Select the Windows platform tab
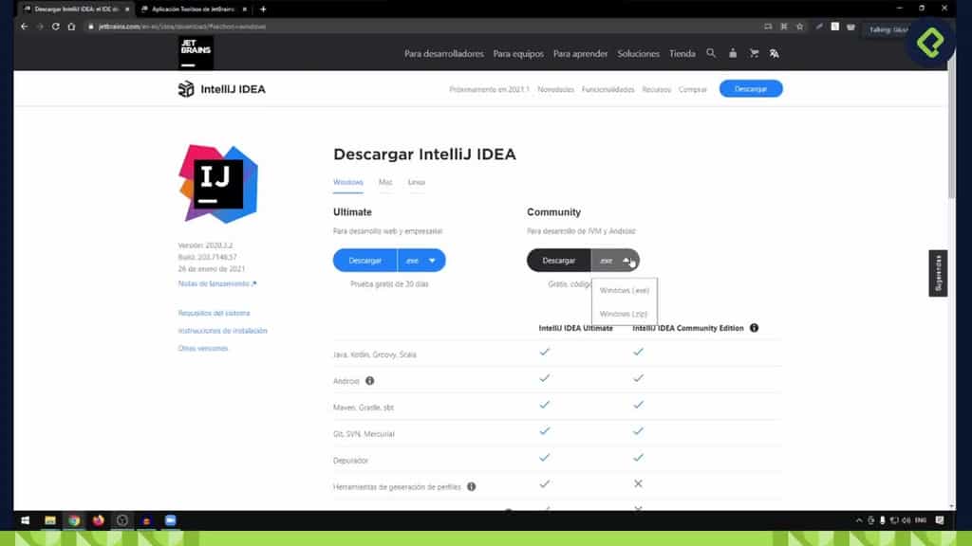972x546 pixels. (x=347, y=183)
